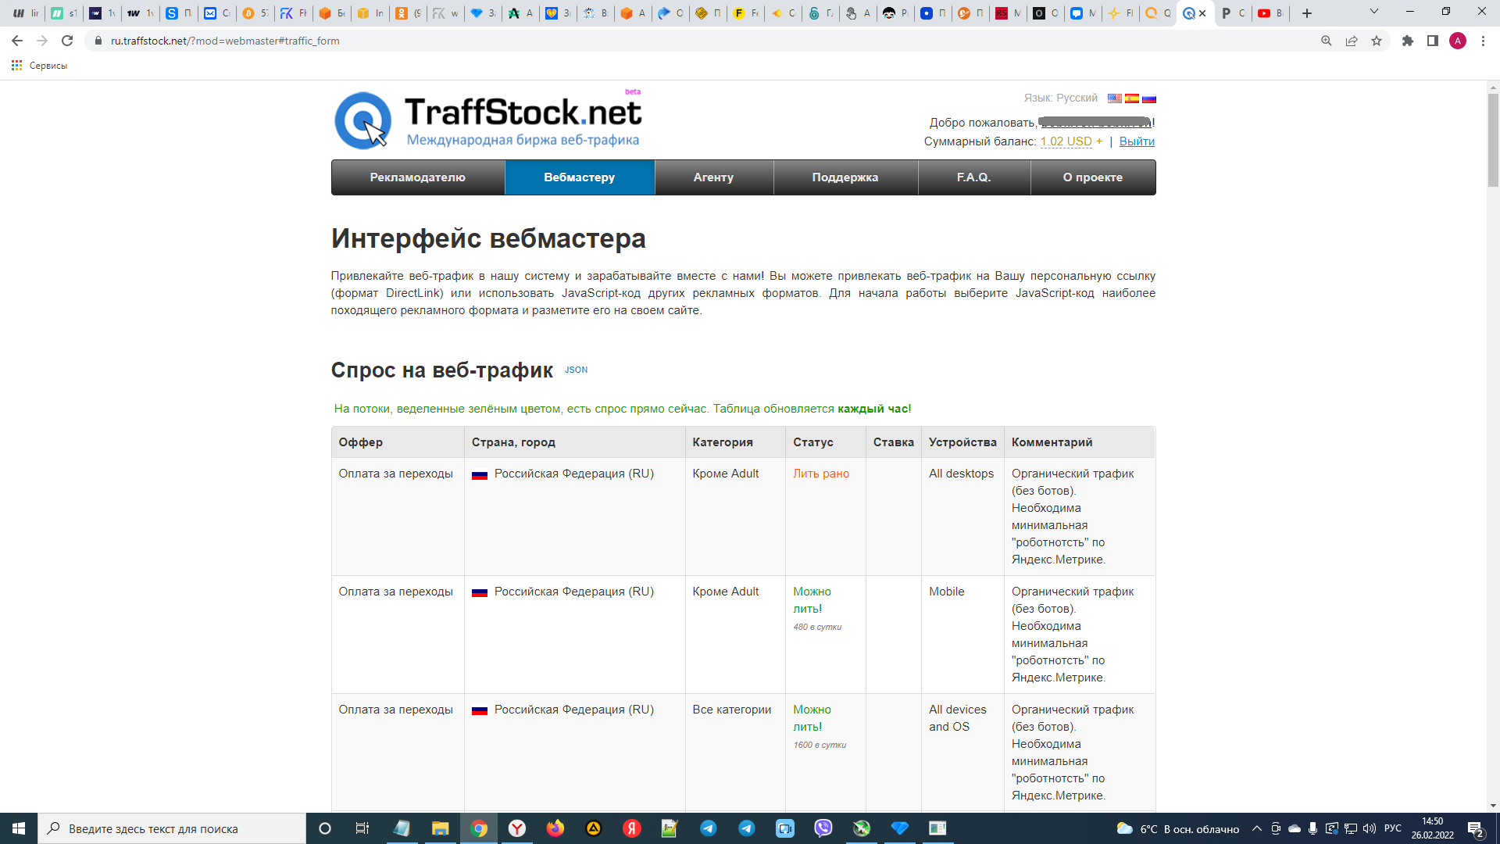Go back with browser back arrow
Image resolution: width=1500 pixels, height=844 pixels.
17,41
